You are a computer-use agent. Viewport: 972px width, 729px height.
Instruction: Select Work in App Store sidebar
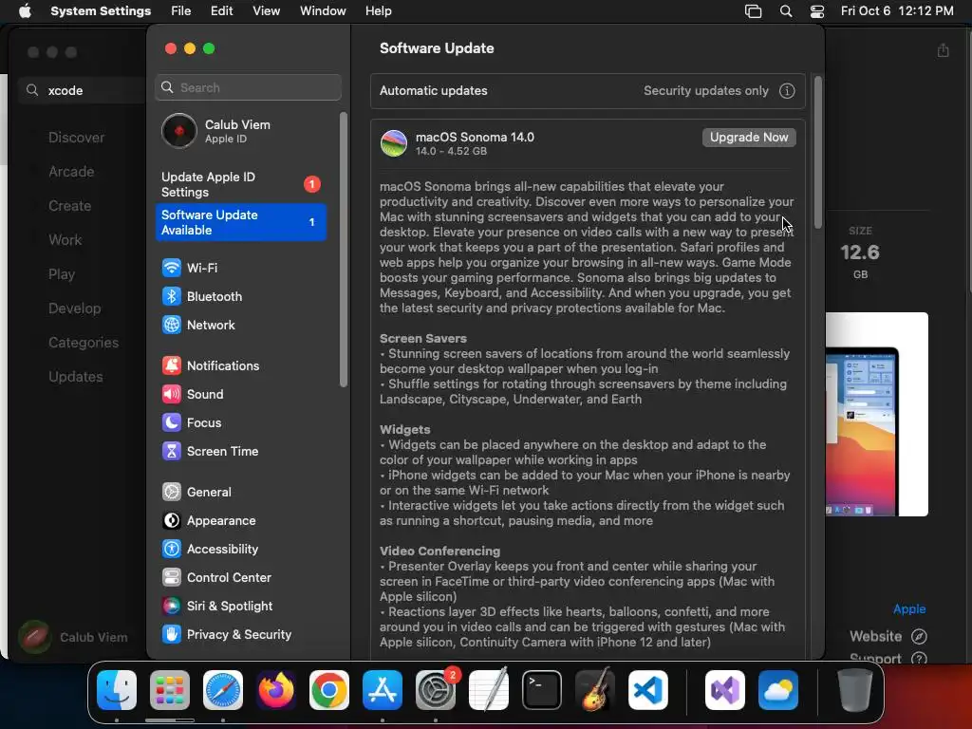[65, 240]
